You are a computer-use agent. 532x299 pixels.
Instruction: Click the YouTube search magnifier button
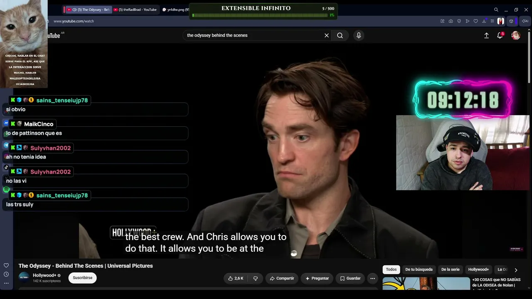[x=340, y=35]
